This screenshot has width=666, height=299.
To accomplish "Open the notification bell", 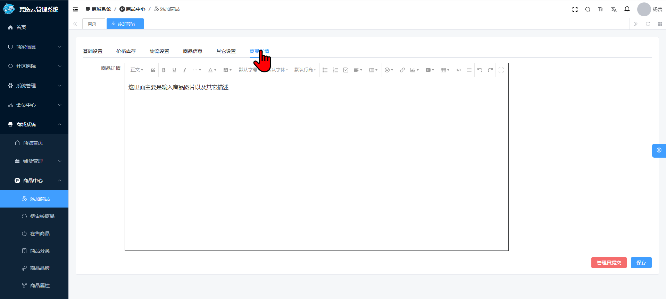I will [627, 9].
